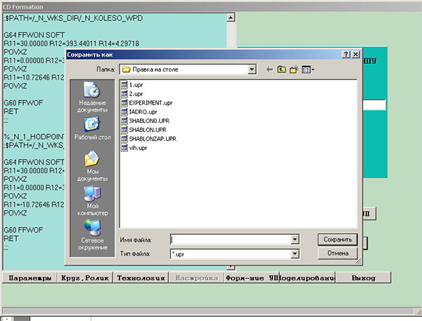Screen dimensions: 422x321
Task: Click the Параметры tab button
Action: click(28, 278)
